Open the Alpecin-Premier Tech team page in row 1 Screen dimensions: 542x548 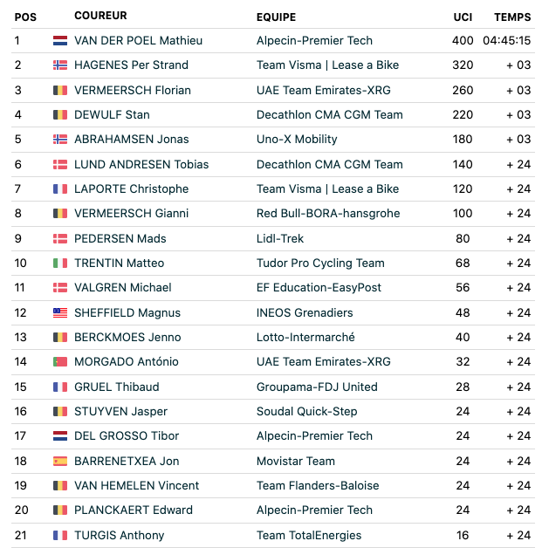pyautogui.click(x=314, y=40)
